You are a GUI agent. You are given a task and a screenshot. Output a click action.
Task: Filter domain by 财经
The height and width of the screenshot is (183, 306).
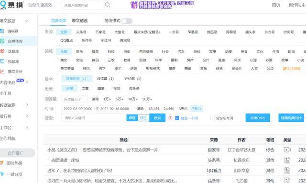click(x=79, y=61)
